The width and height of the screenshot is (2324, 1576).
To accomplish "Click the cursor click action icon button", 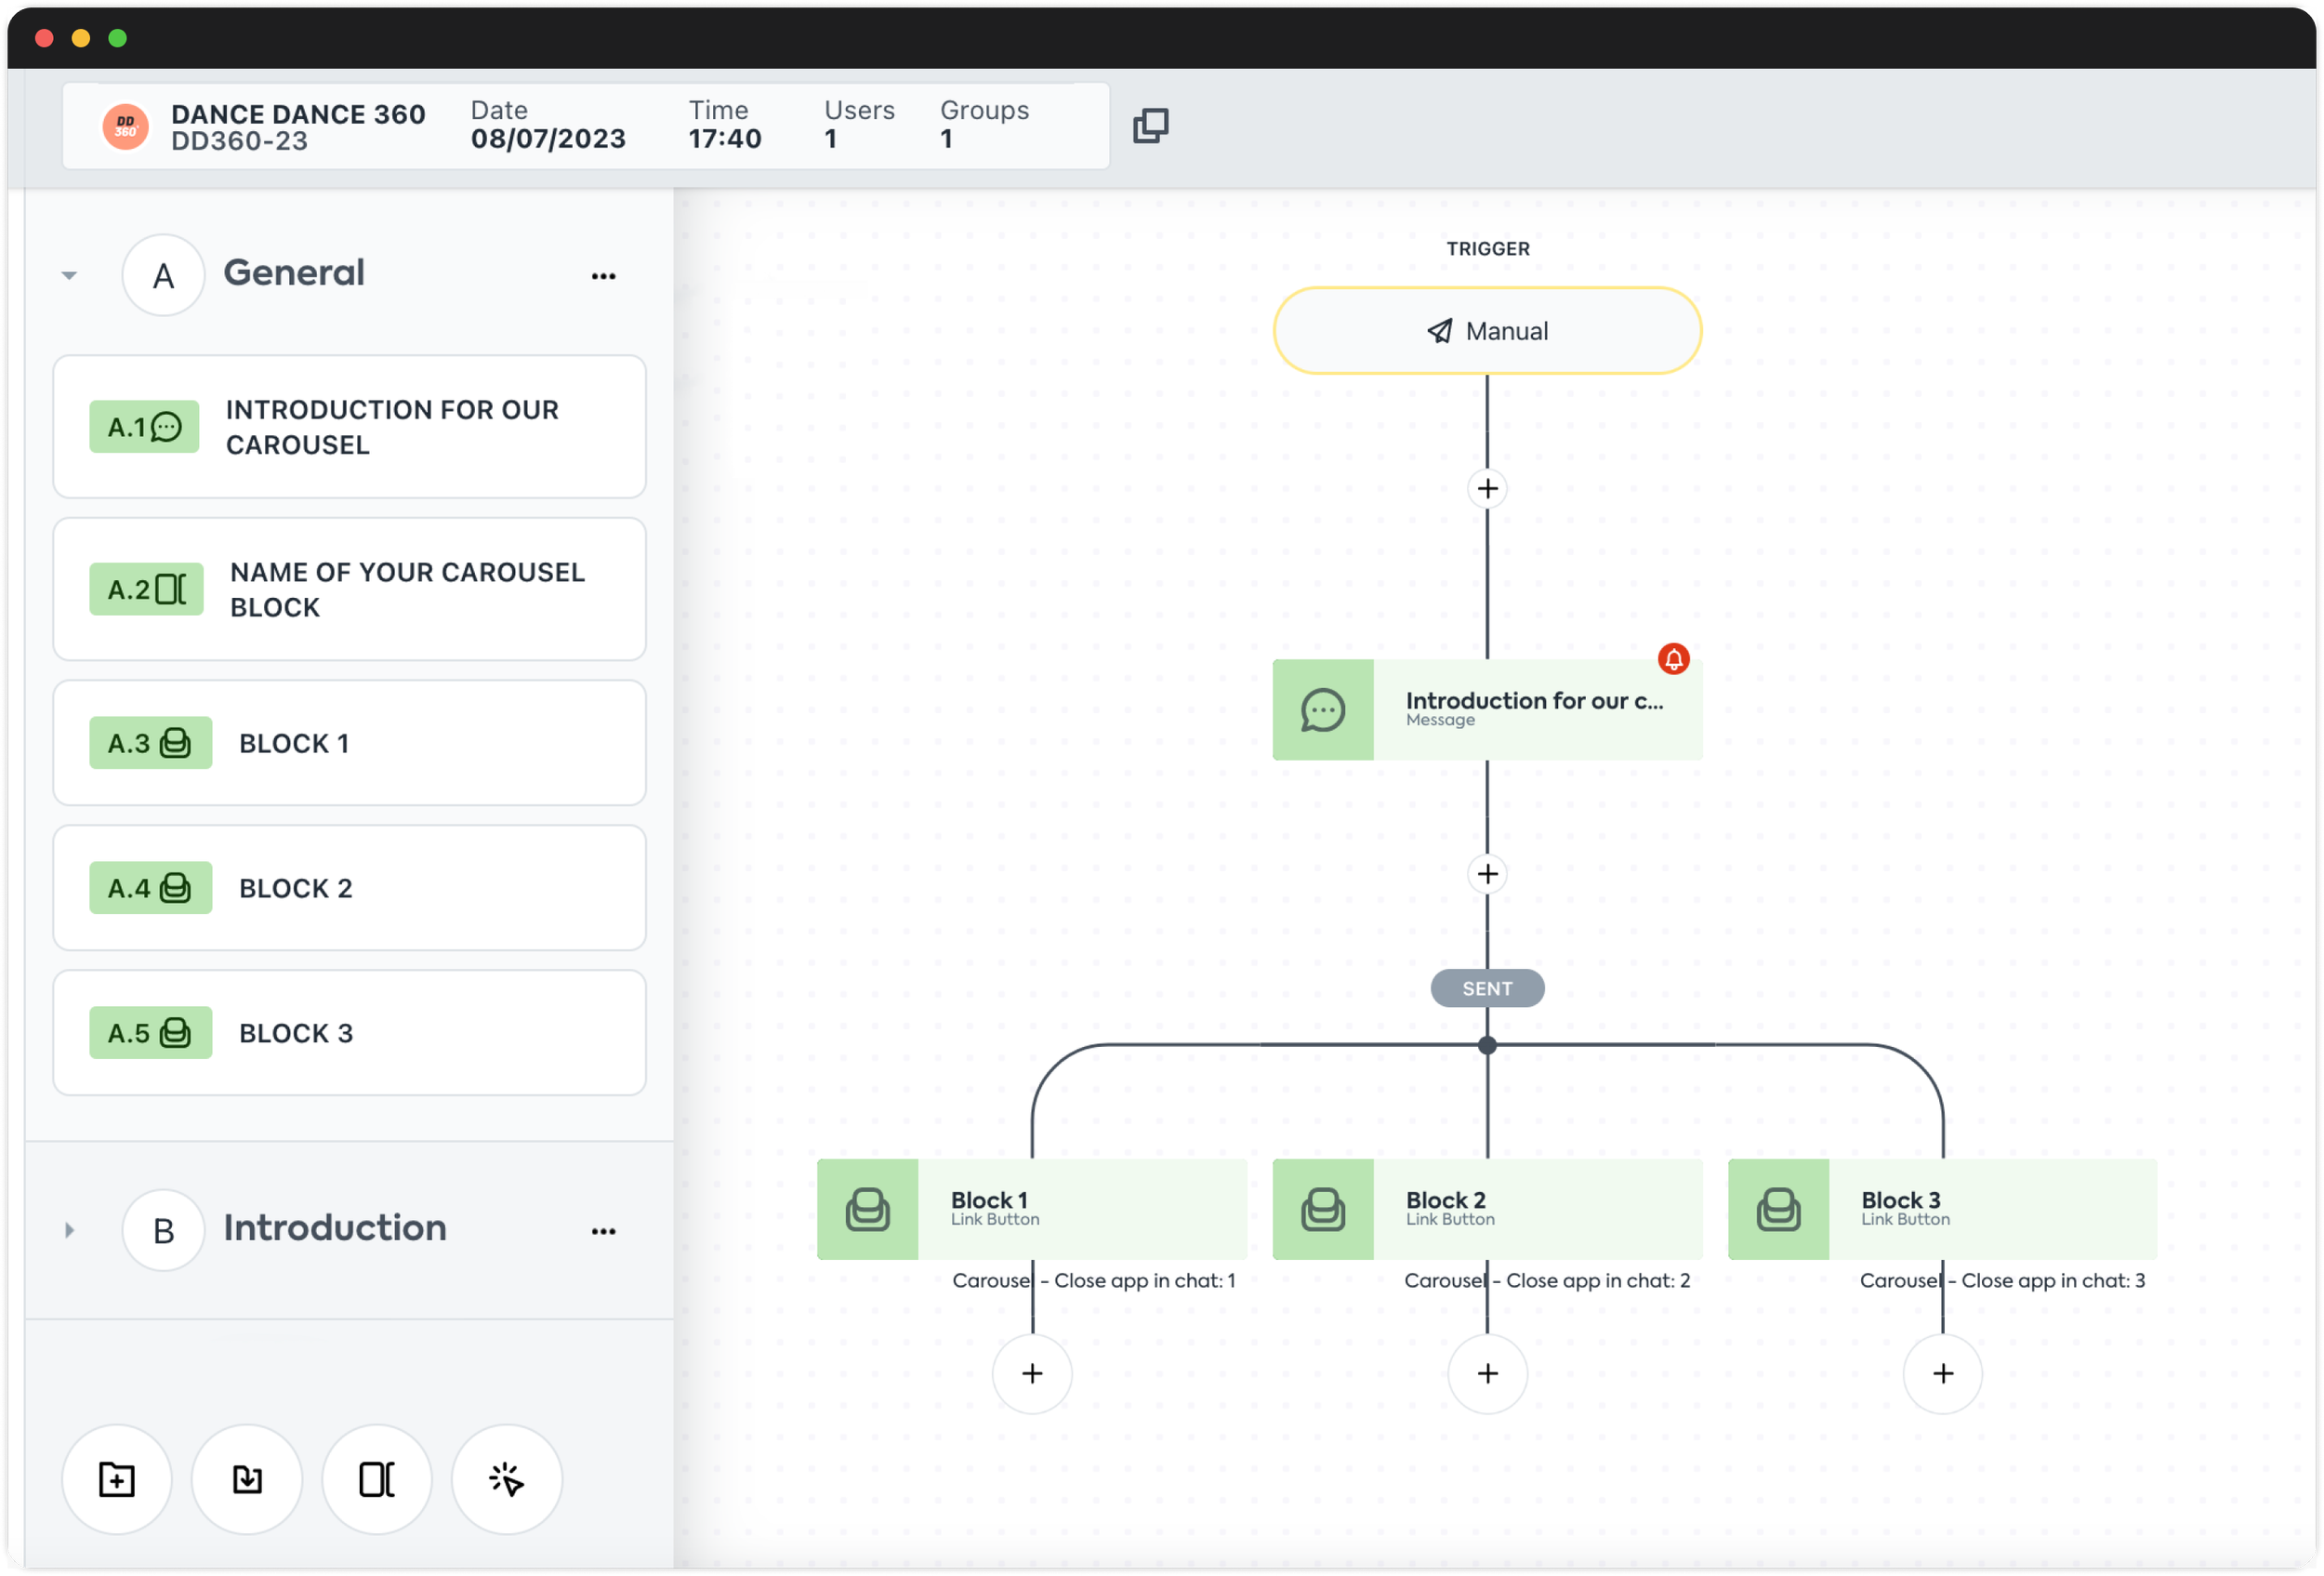I will click(507, 1480).
